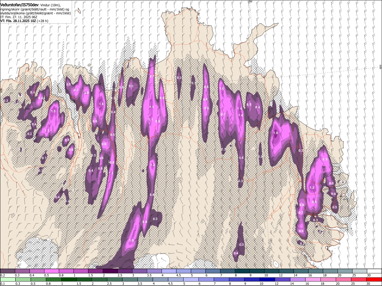Select the IT: Fim. 27. 11. 2025 06Z line
The width and height of the screenshot is (382, 286).
(x=19, y=17)
